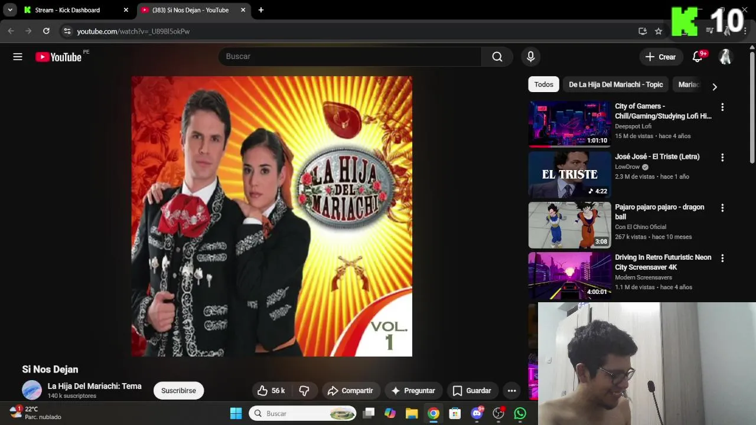Open the weather widget showing 22°C
756x425 pixels.
click(35, 413)
